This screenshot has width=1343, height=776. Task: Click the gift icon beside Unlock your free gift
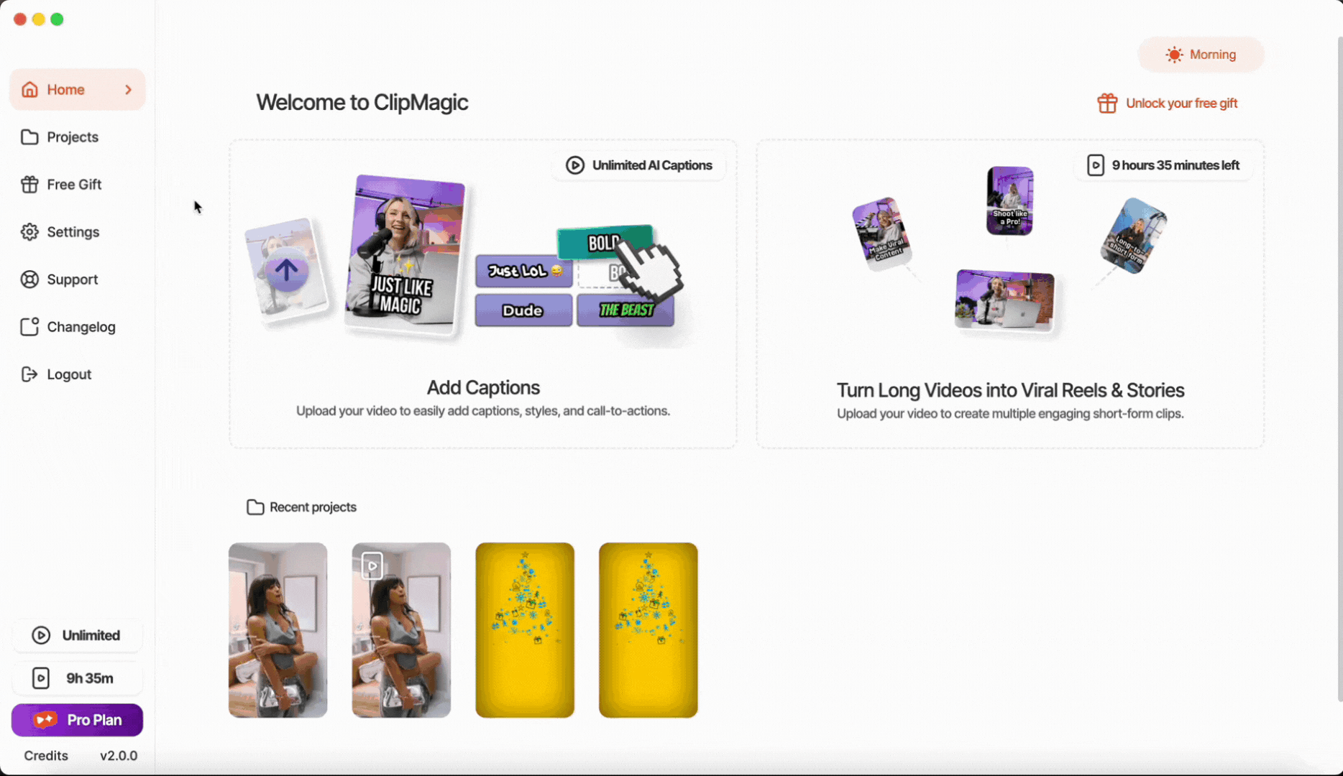(1107, 103)
